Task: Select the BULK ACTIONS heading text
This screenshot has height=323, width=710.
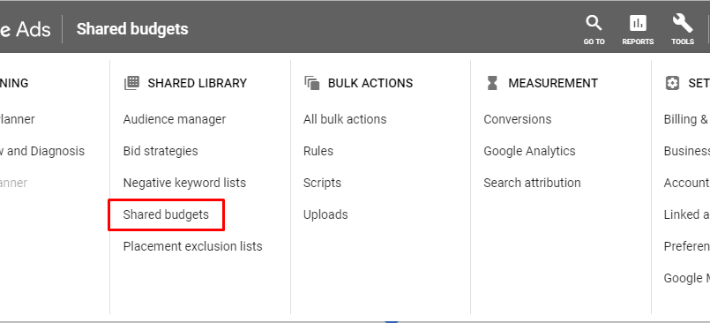Action: tap(370, 83)
